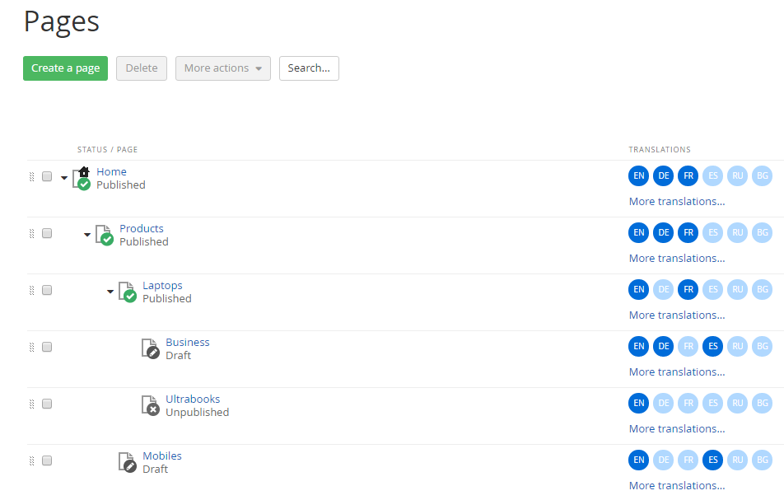Collapse the Laptops tree node
This screenshot has height=500, width=784.
click(110, 292)
